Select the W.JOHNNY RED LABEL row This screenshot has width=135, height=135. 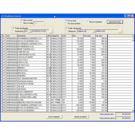(66, 97)
